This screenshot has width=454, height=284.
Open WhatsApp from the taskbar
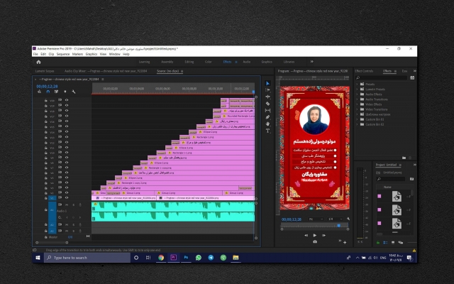tap(199, 257)
